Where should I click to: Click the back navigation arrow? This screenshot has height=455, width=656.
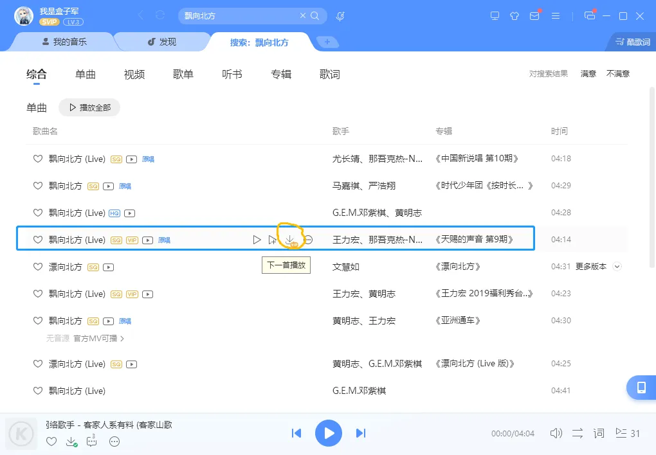[x=141, y=15]
